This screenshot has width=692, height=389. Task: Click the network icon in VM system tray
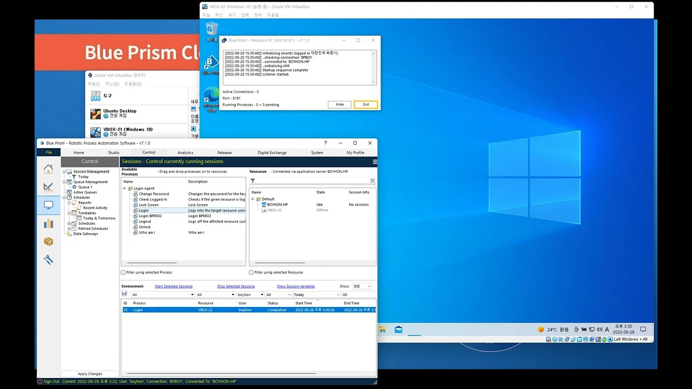[592, 330]
